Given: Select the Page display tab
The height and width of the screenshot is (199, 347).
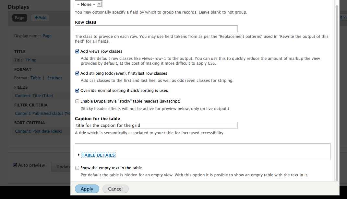Looking at the screenshot, I should coord(19,18).
